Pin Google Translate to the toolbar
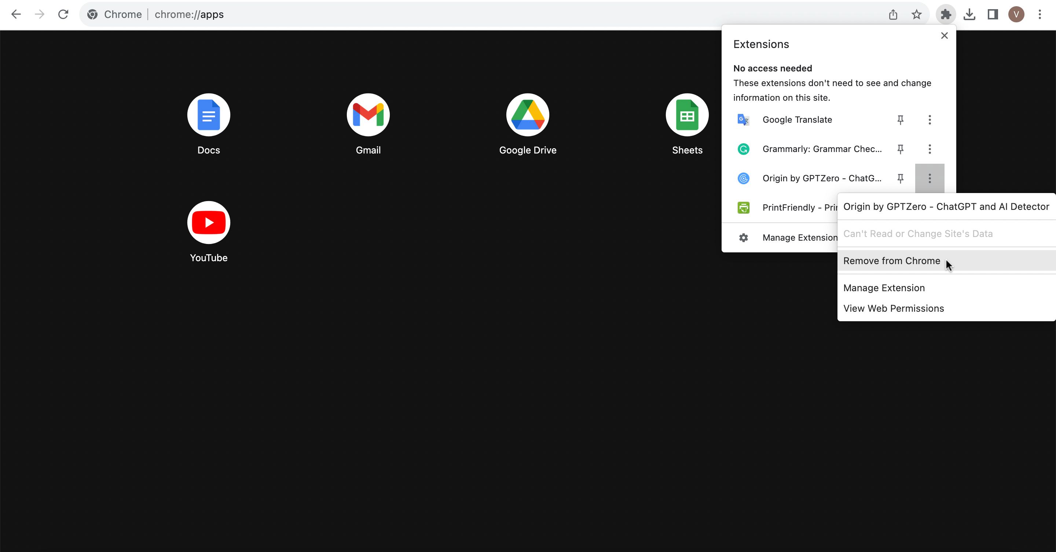The width and height of the screenshot is (1056, 552). click(900, 119)
